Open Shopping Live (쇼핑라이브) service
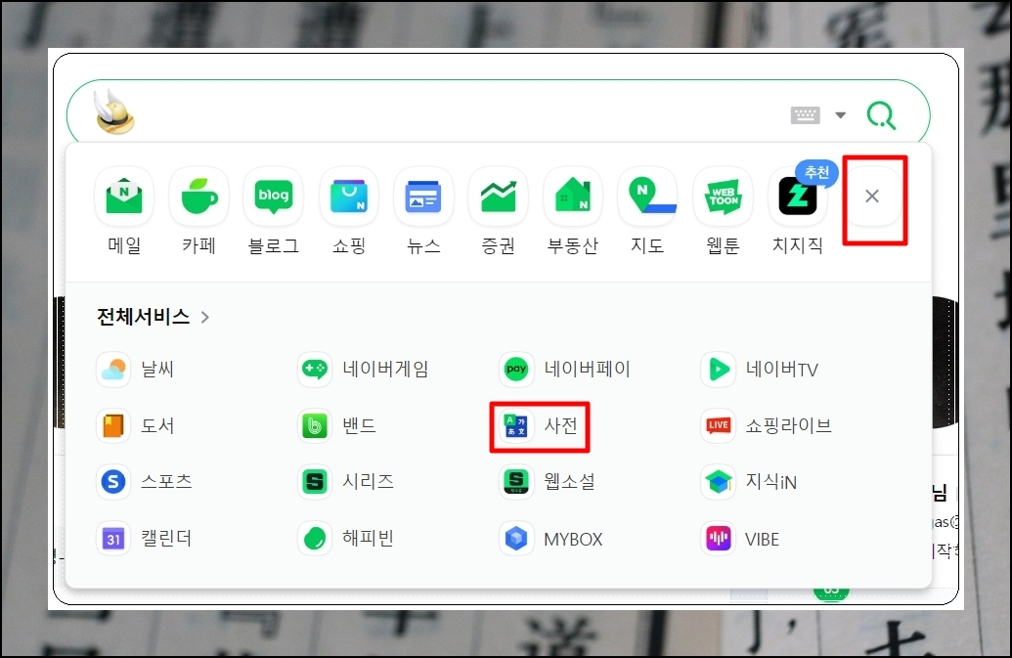 [x=767, y=426]
